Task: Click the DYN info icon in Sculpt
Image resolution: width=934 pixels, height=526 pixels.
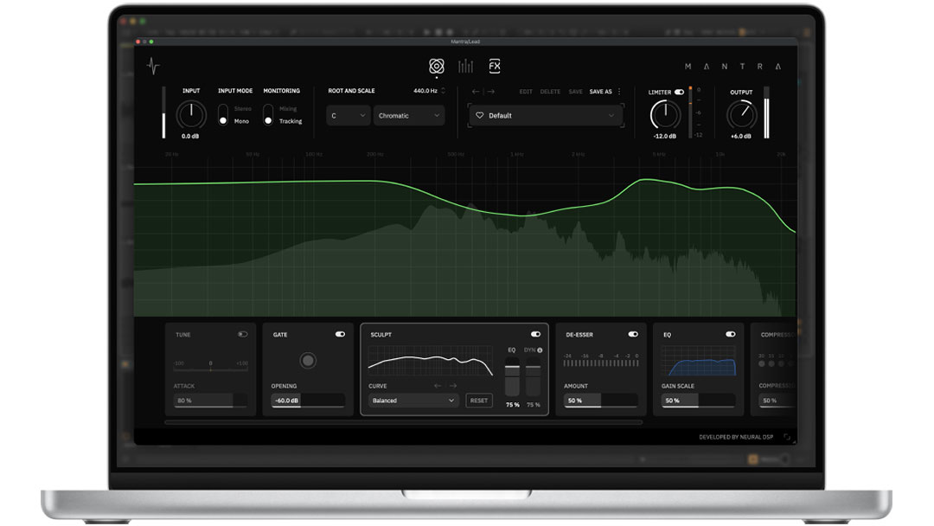Action: (x=540, y=350)
